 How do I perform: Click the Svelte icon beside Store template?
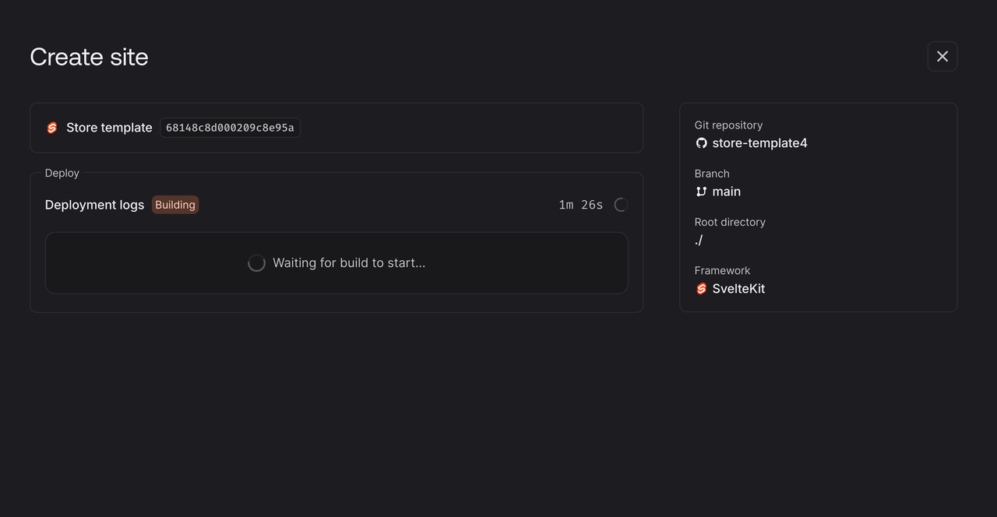(51, 127)
